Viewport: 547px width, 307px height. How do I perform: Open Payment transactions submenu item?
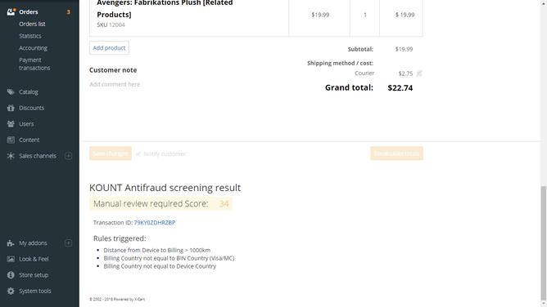[x=34, y=64]
